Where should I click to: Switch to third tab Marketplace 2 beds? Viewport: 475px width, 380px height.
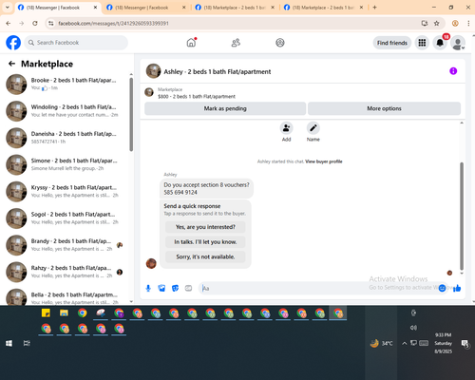click(235, 8)
